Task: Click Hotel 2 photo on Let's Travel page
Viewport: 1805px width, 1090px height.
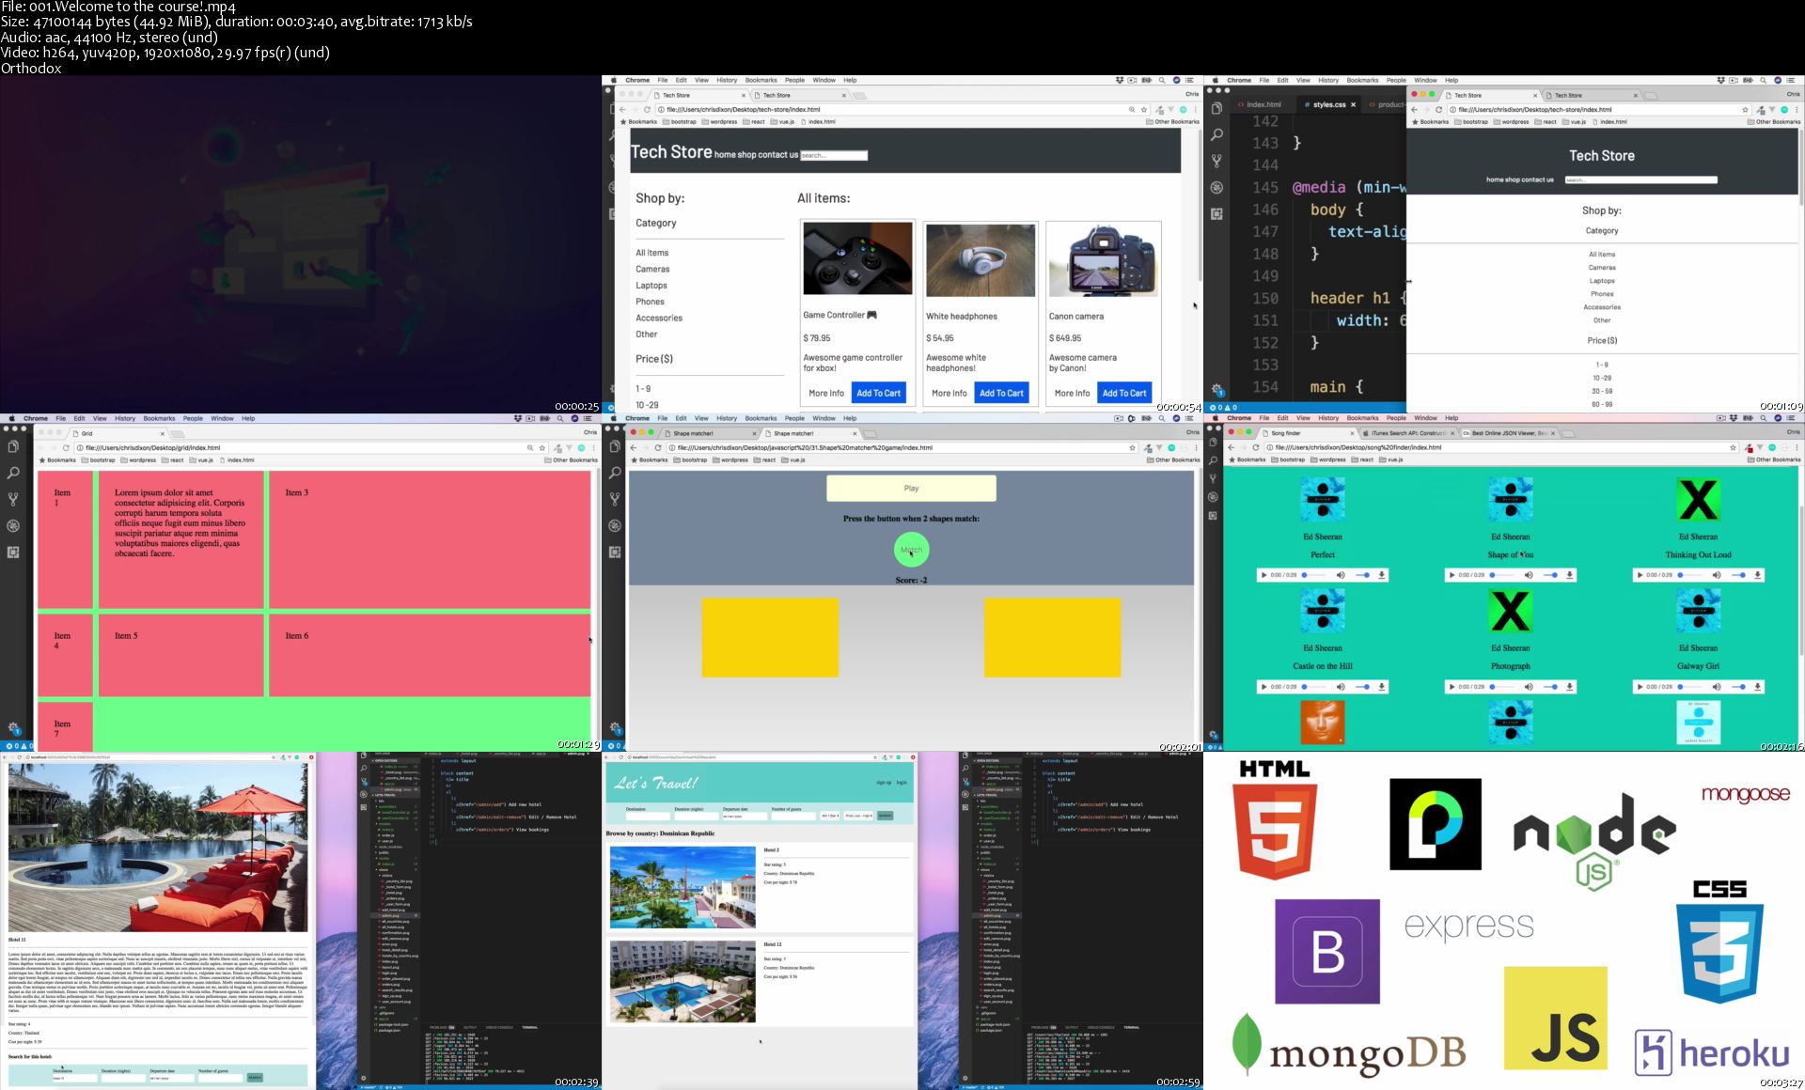Action: pos(683,887)
